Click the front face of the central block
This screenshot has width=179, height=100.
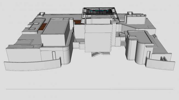(x=98, y=42)
